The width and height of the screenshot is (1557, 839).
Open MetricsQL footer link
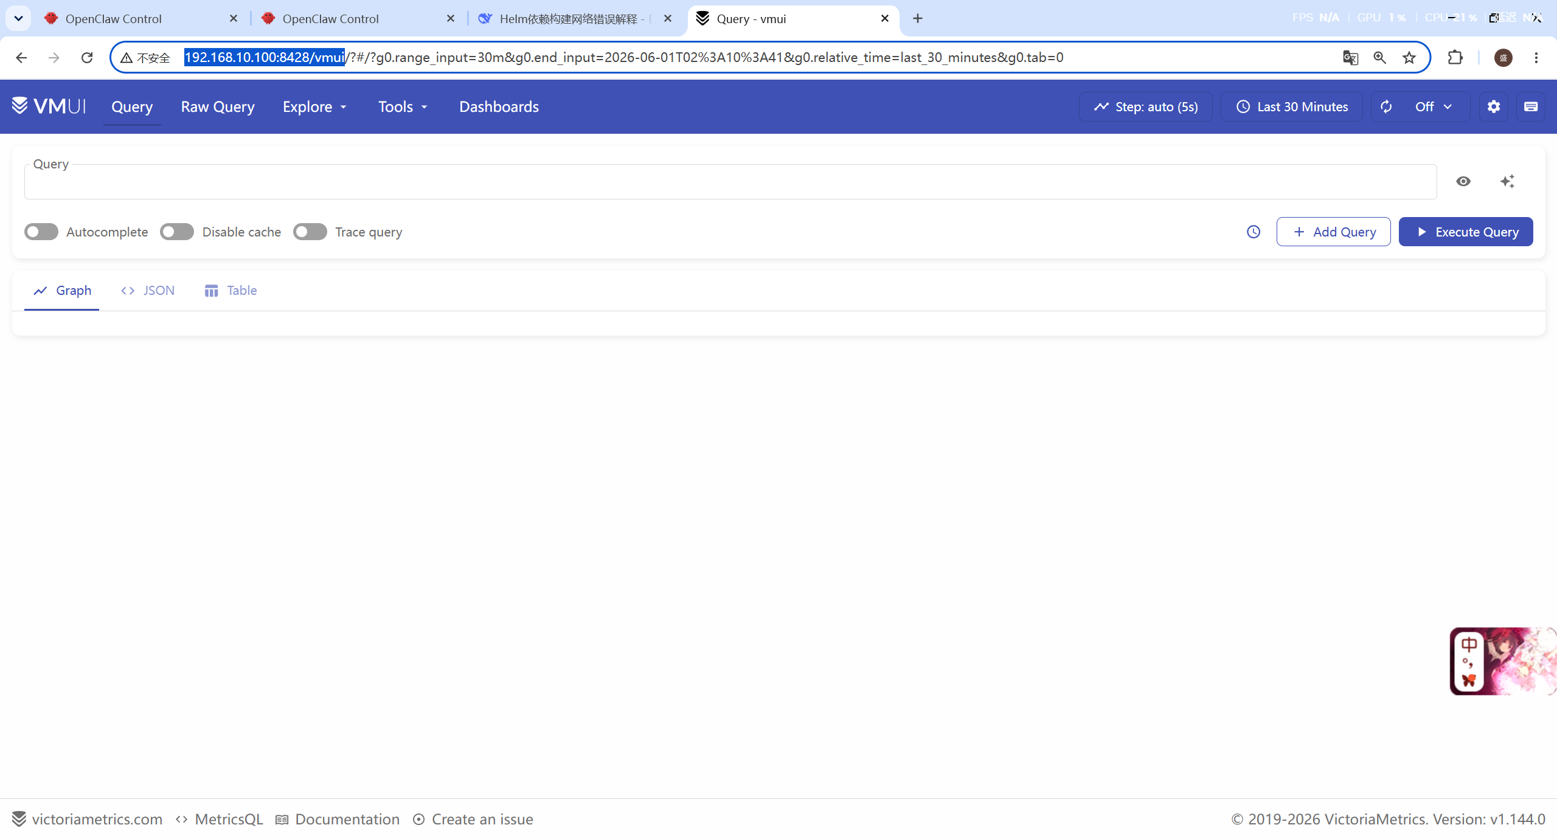[219, 820]
